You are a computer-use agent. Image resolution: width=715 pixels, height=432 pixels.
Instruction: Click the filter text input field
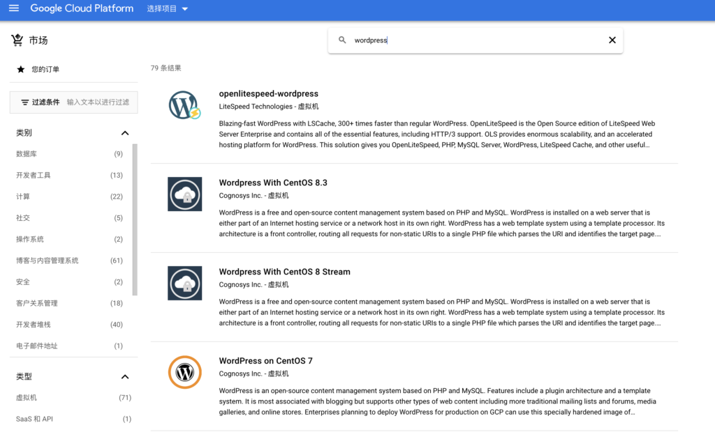point(98,102)
